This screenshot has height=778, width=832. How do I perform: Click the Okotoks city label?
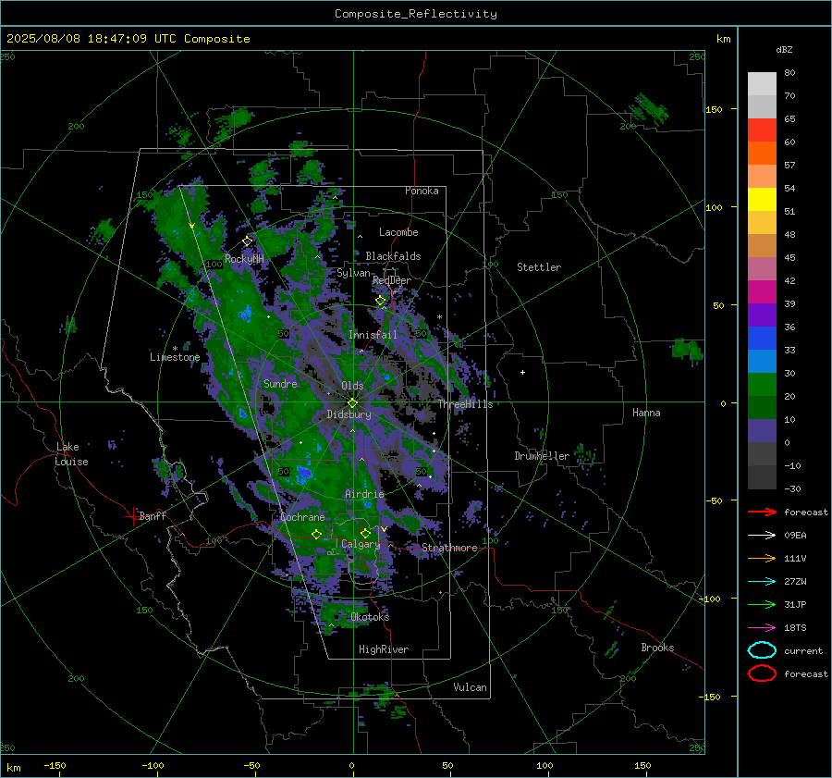(x=370, y=617)
